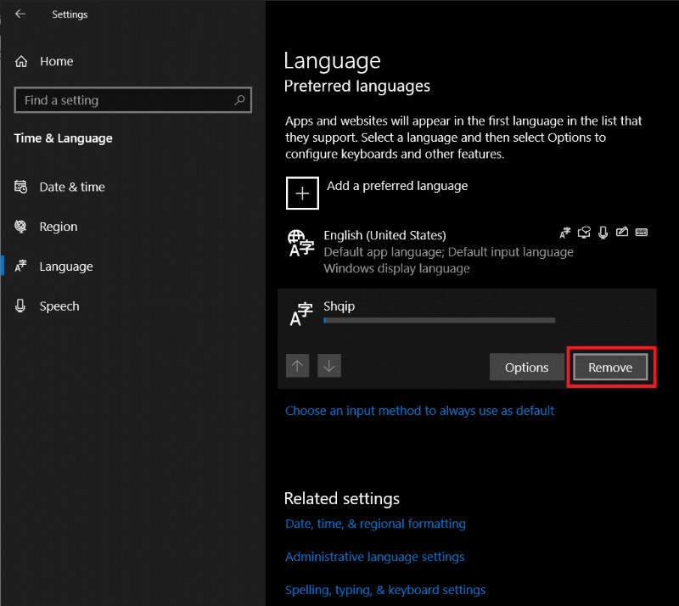Click the Shqip language download progress bar
This screenshot has height=606, width=679.
coord(438,320)
